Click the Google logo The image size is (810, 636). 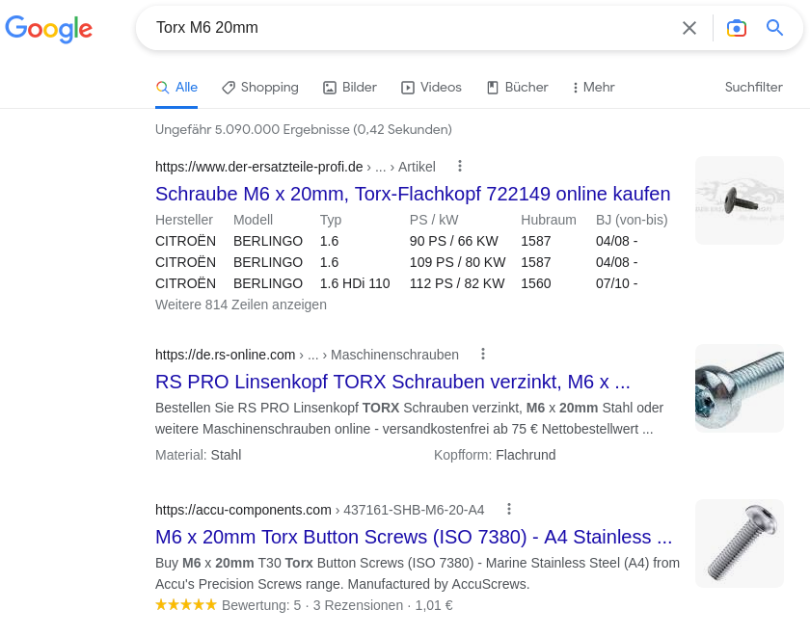(48, 29)
